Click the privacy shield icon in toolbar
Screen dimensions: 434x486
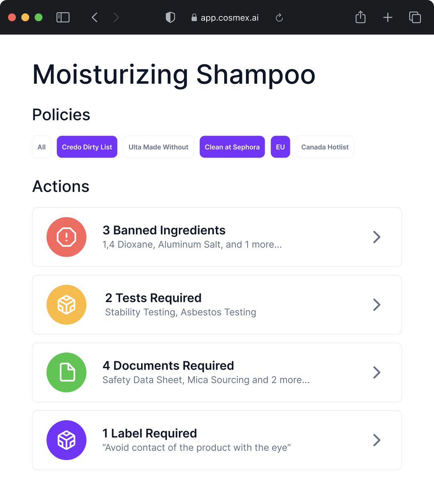(x=170, y=17)
